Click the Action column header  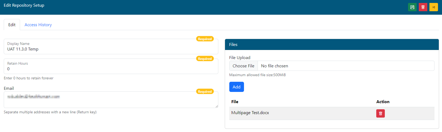(x=383, y=102)
